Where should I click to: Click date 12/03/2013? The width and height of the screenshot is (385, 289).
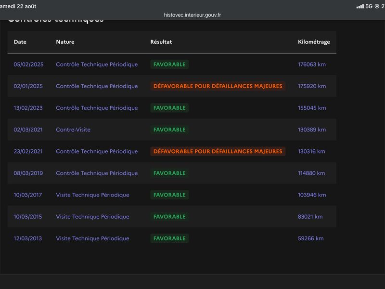28,238
